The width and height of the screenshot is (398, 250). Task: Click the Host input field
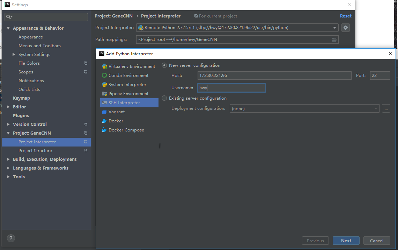[x=274, y=76]
